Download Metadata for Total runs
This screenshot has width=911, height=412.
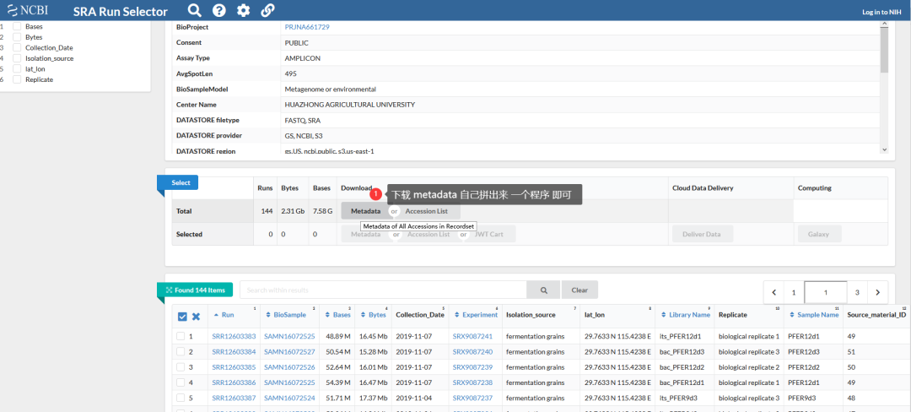365,211
